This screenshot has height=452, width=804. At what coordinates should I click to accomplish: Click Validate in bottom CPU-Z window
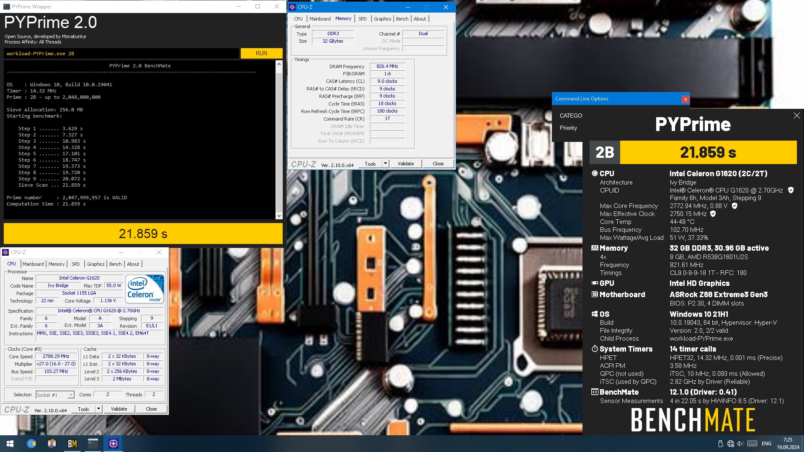(x=119, y=409)
